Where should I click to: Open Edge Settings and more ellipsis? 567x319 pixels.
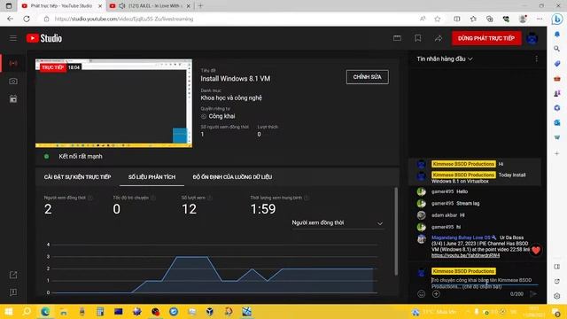[x=540, y=19]
